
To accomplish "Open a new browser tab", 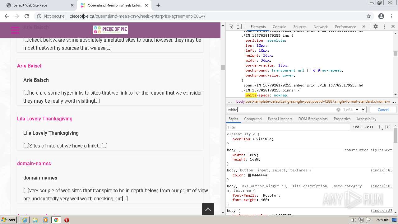I will (158, 5).
